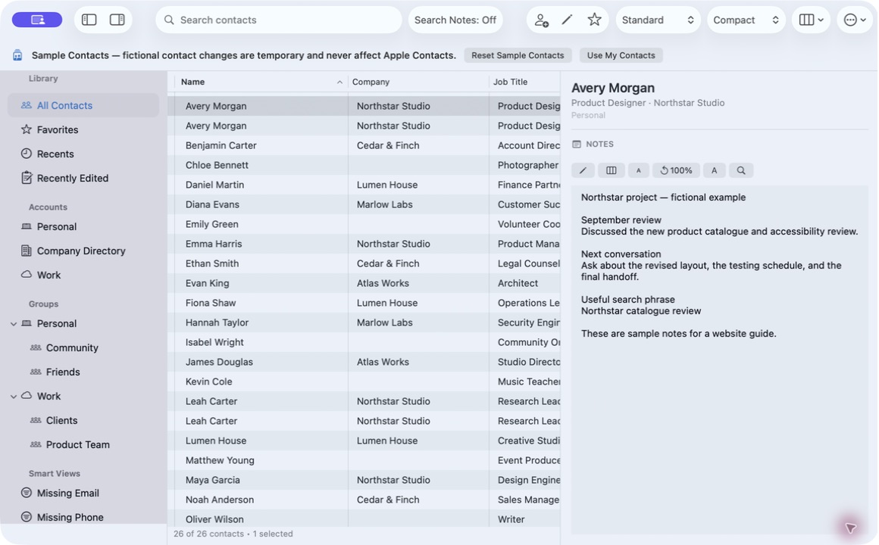Decrease notes text size with small A

[x=638, y=170]
